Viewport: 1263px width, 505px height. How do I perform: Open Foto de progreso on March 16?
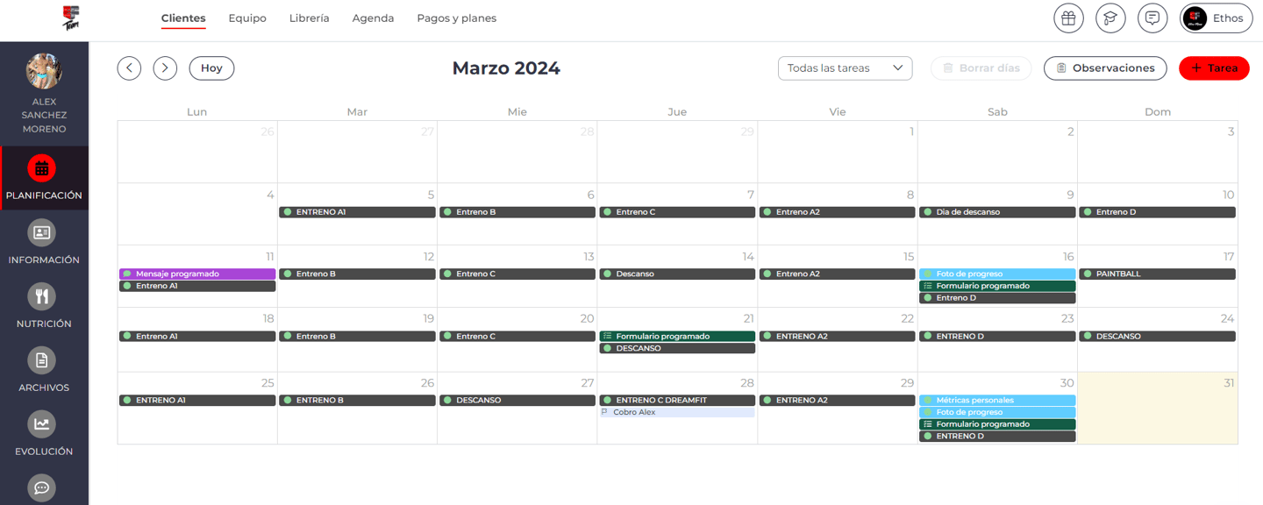pos(997,274)
